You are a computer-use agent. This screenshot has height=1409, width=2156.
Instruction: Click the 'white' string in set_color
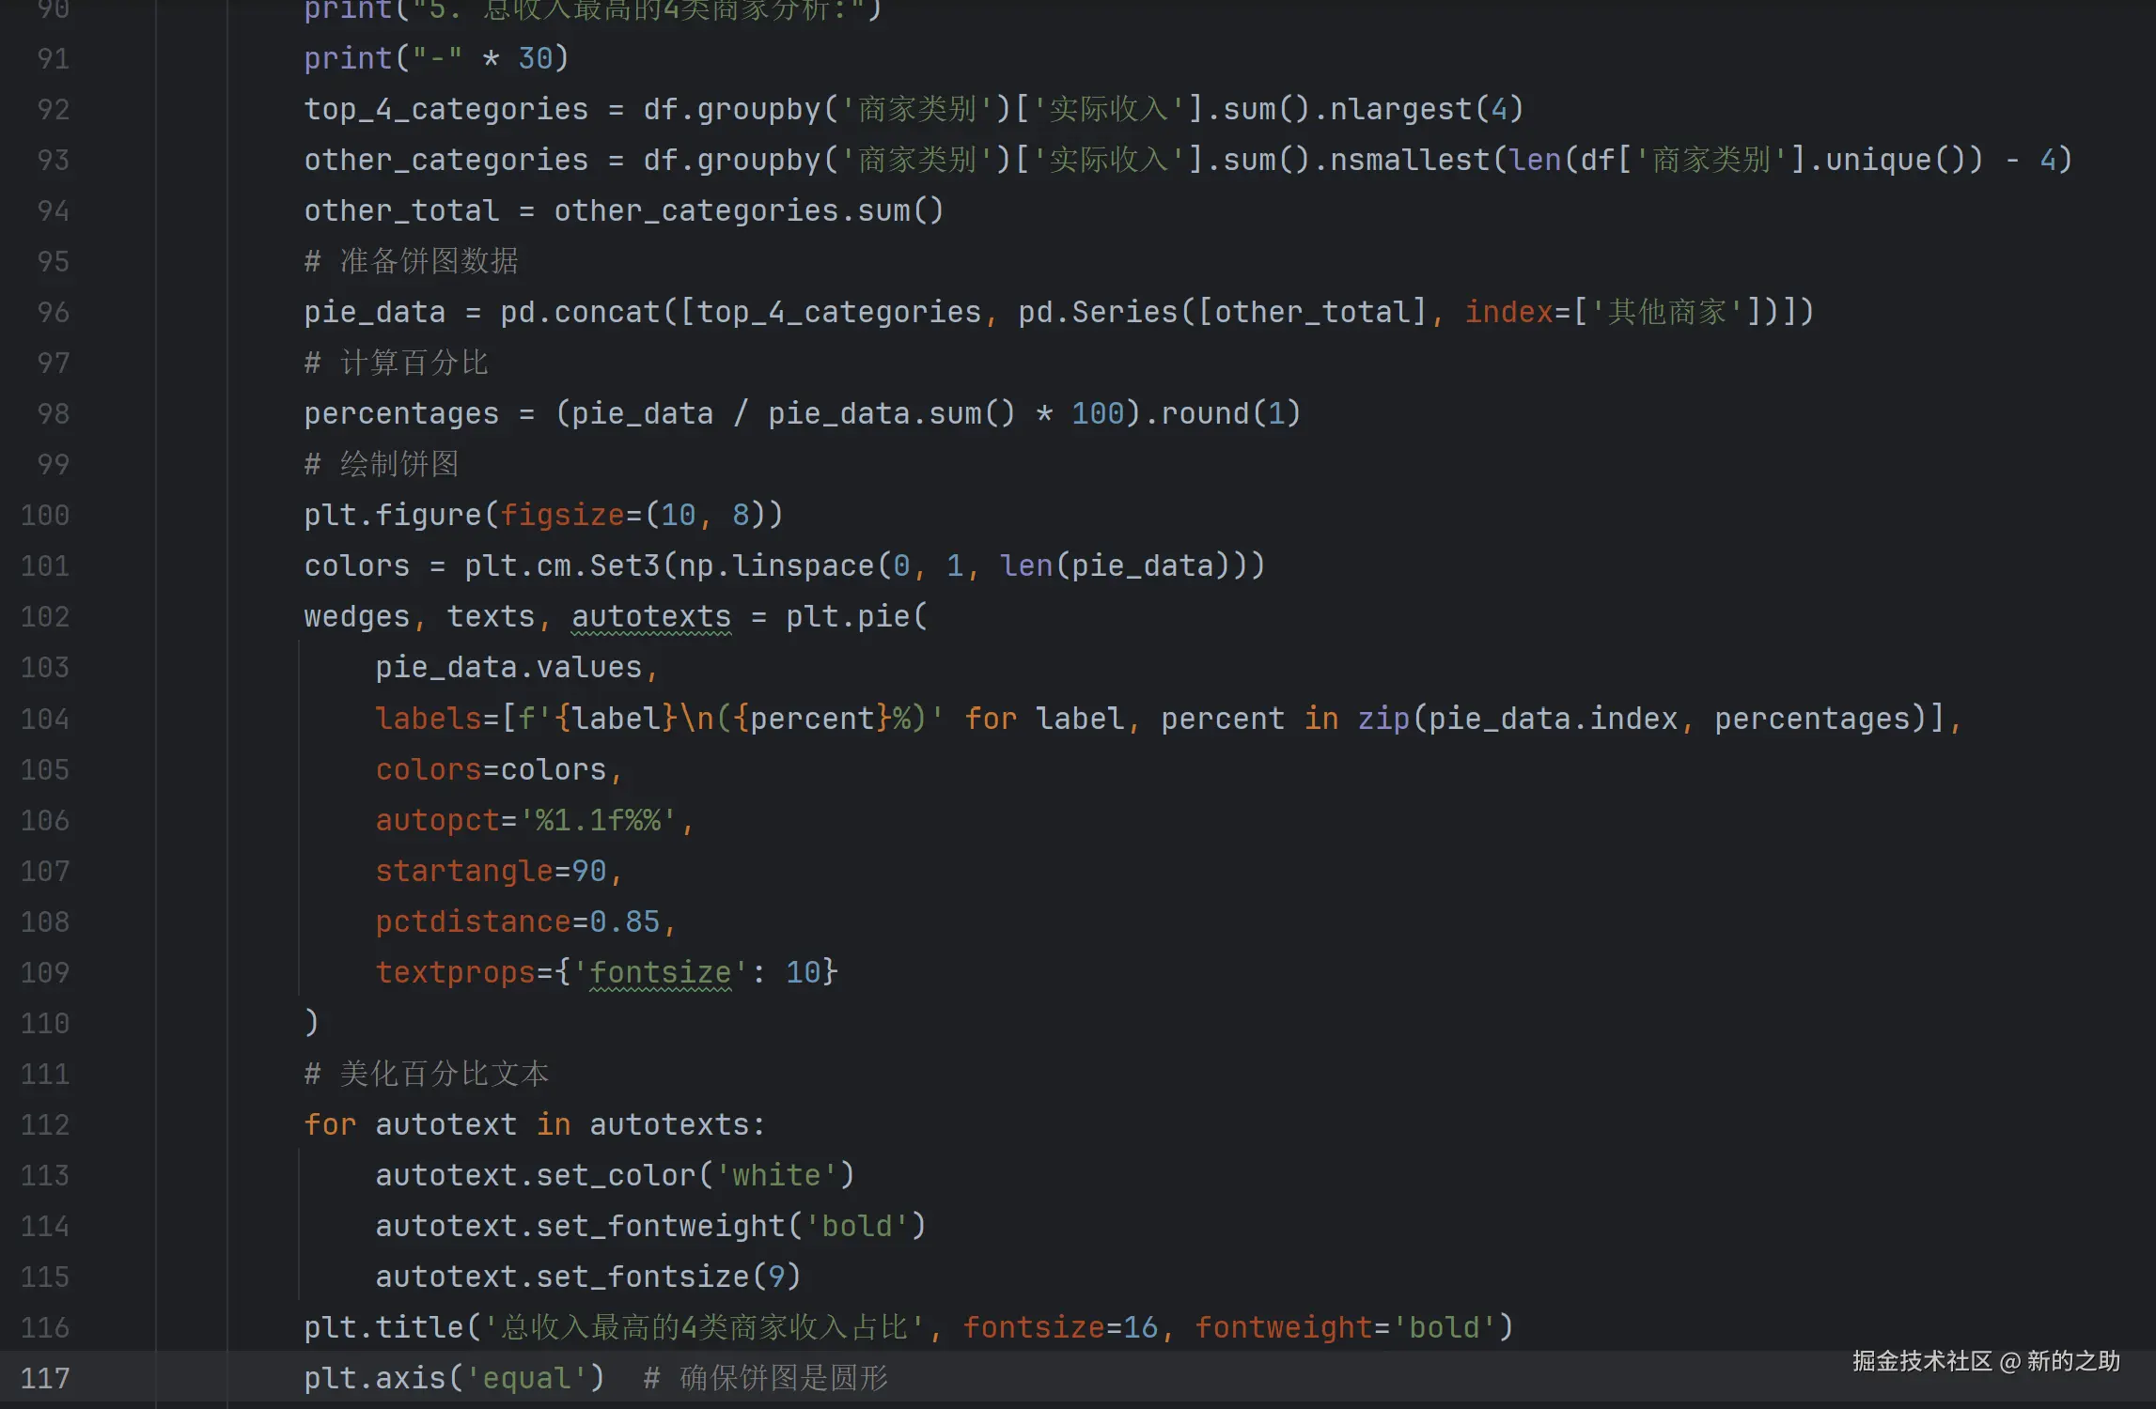[776, 1175]
